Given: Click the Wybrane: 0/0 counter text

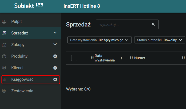Looking at the screenshot, I should tap(78, 89).
